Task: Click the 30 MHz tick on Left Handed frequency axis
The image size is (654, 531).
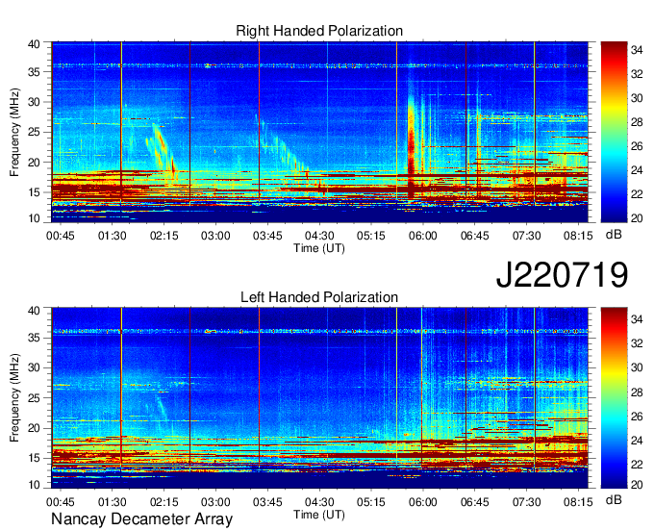Action: (x=34, y=367)
